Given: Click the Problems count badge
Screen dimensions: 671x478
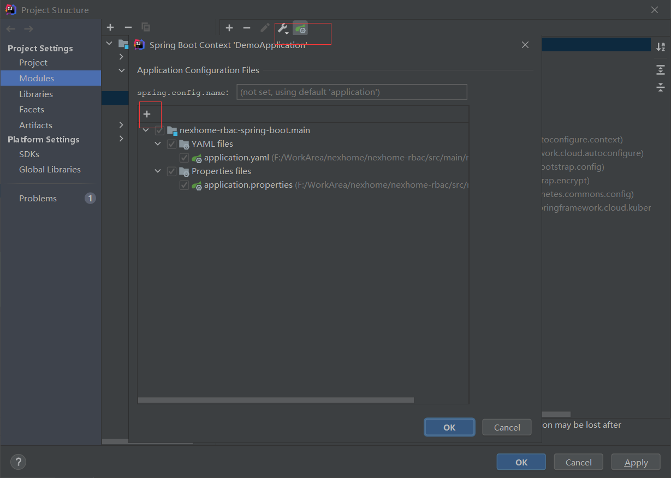Looking at the screenshot, I should (x=90, y=198).
